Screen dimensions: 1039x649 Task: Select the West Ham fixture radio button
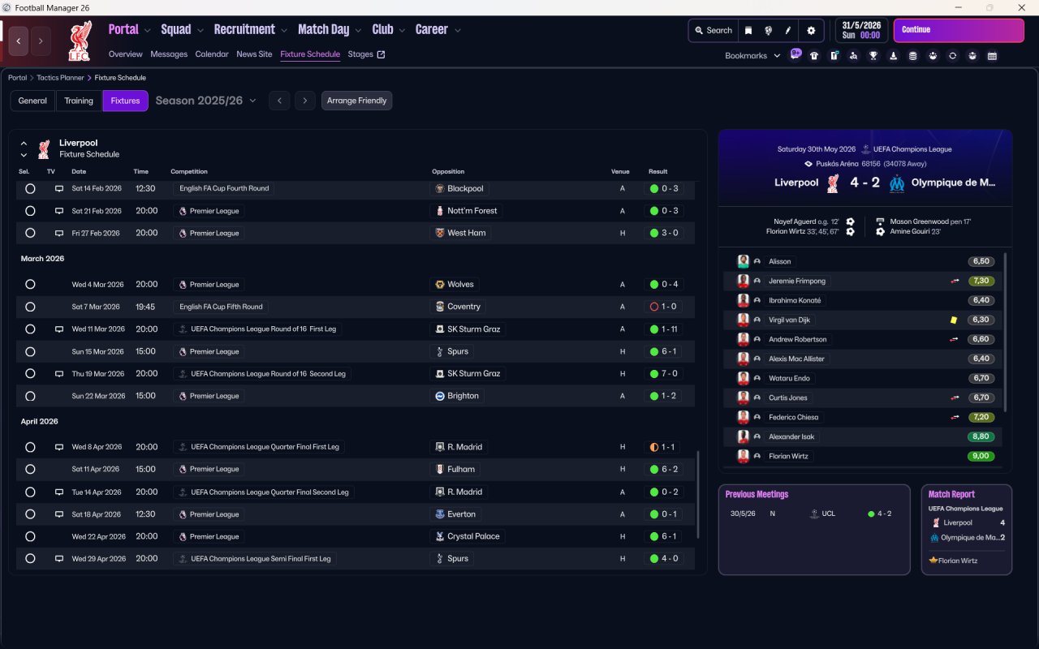[x=30, y=233]
